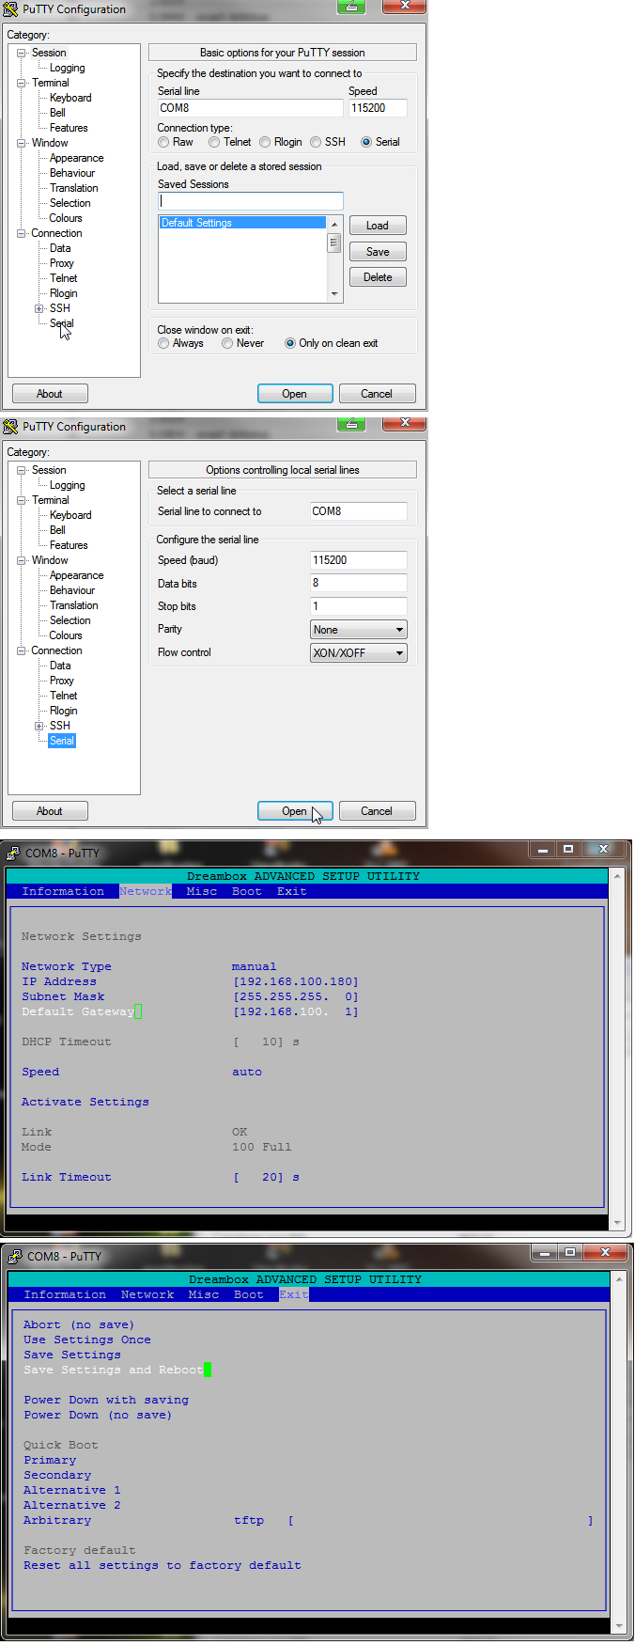Click PuTTY icon in Exit terminal window title bar
The image size is (635, 1645).
coord(14,1257)
